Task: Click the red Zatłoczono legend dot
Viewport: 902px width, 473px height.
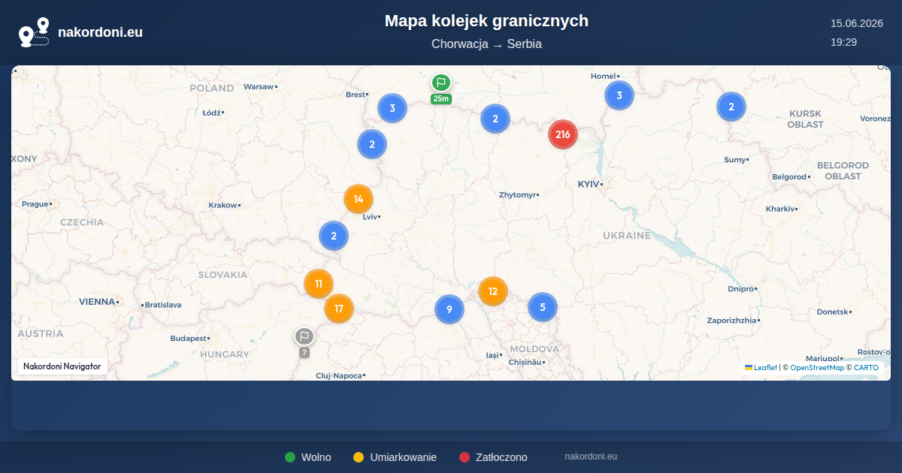Action: pos(465,457)
